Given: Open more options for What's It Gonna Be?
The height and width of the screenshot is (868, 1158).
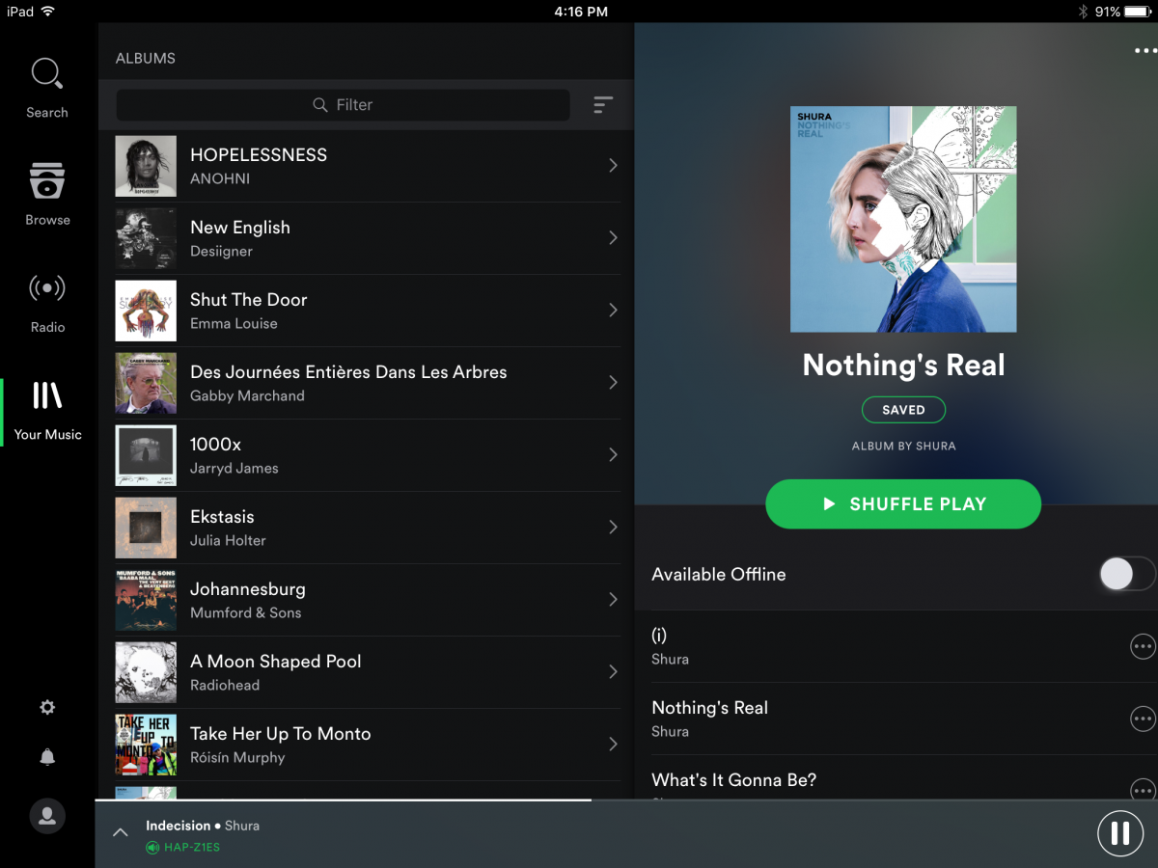Looking at the screenshot, I should pyautogui.click(x=1143, y=789).
